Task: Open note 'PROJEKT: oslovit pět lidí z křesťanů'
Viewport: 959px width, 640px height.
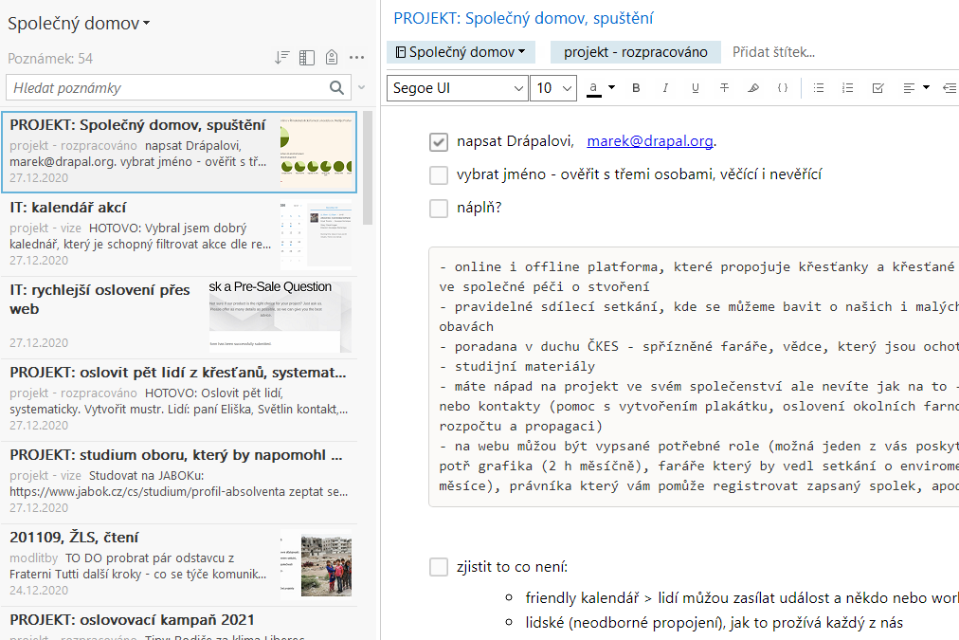Action: (178, 399)
